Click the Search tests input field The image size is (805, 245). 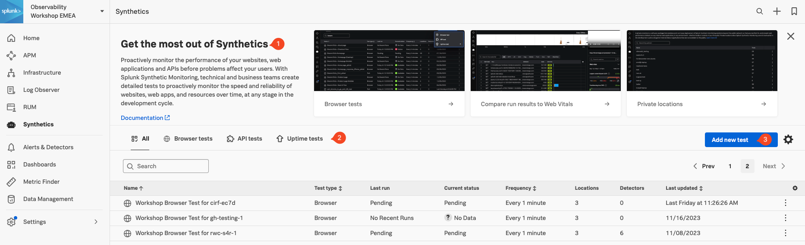tap(166, 166)
